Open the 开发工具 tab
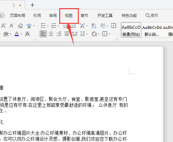The width and height of the screenshot is (173, 142). [x=105, y=16]
